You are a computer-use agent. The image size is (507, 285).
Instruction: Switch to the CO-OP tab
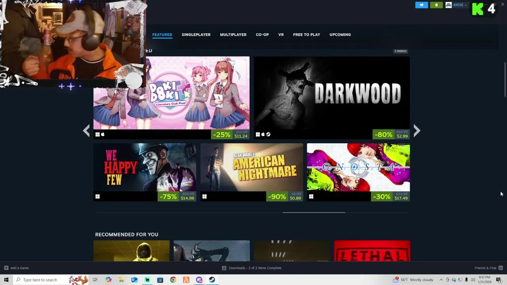click(262, 34)
